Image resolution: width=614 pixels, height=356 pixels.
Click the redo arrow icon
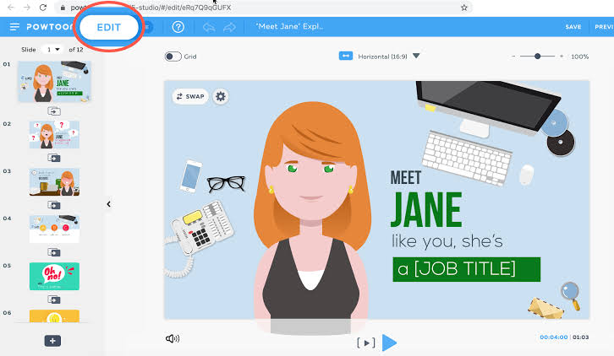point(229,27)
